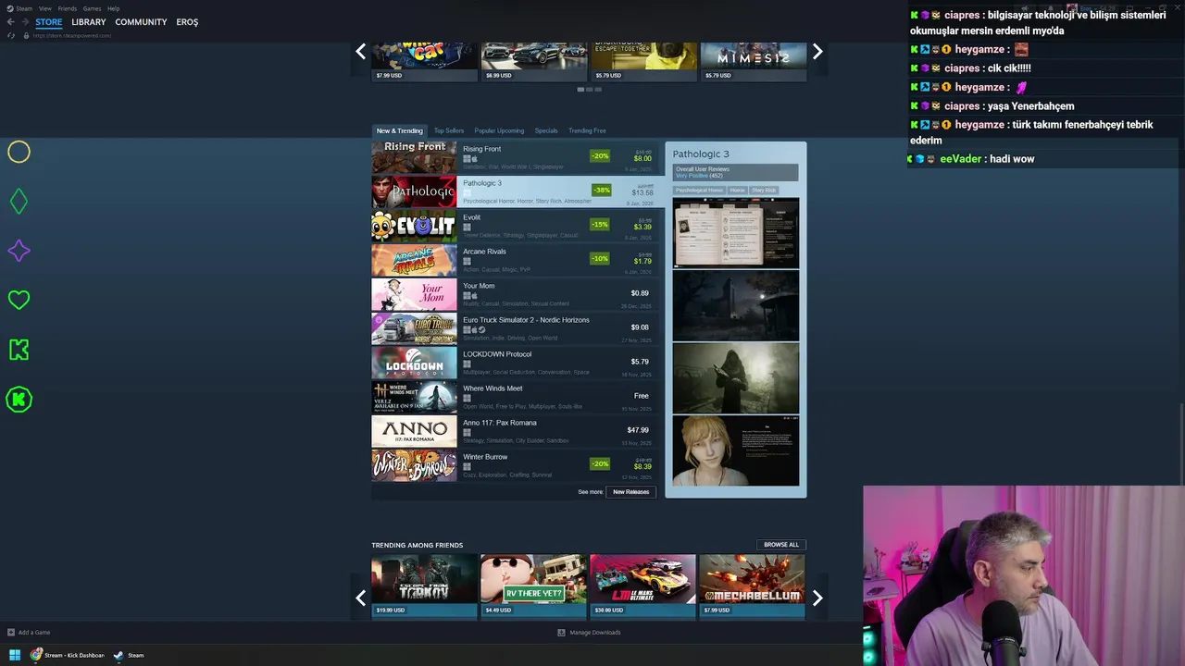Image resolution: width=1185 pixels, height=666 pixels.
Task: Click the store URL address field
Action: (x=71, y=35)
